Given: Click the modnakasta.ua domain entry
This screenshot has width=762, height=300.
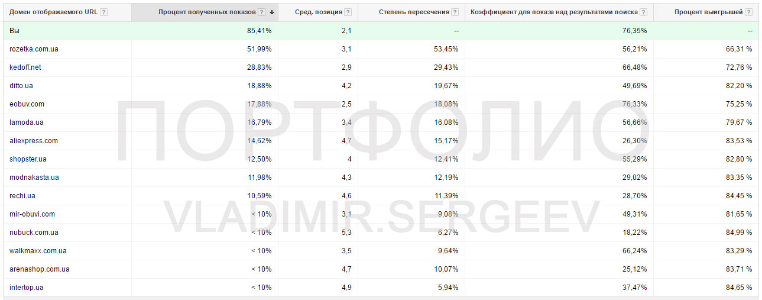Looking at the screenshot, I should [x=34, y=178].
